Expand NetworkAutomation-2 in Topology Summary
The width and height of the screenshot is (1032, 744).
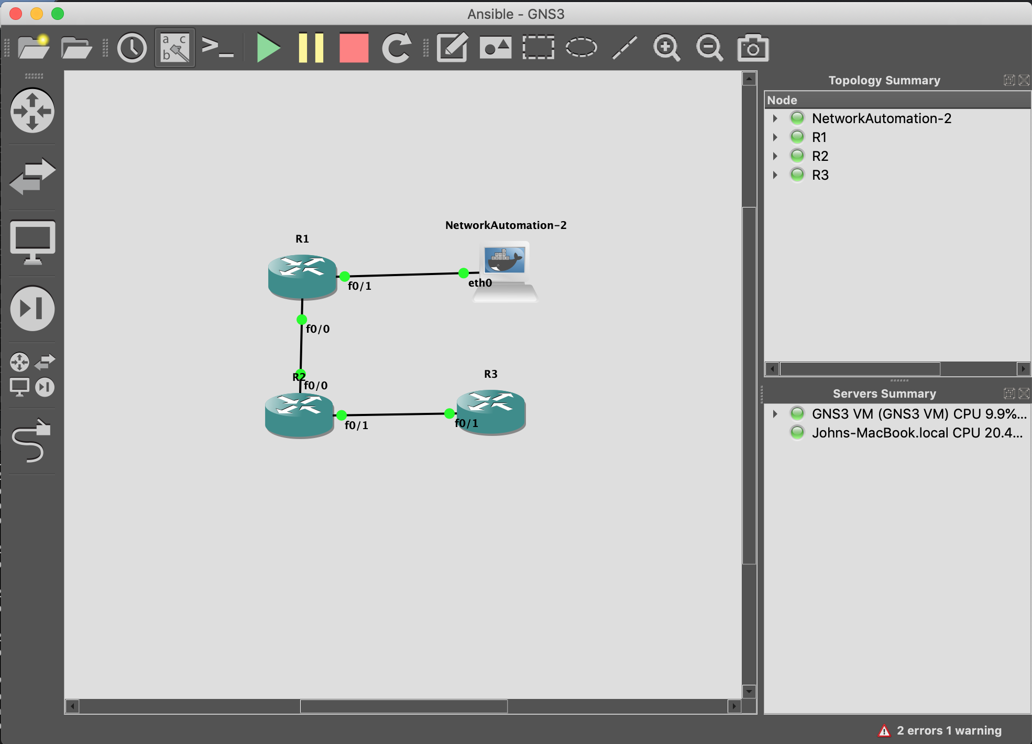[x=775, y=118]
